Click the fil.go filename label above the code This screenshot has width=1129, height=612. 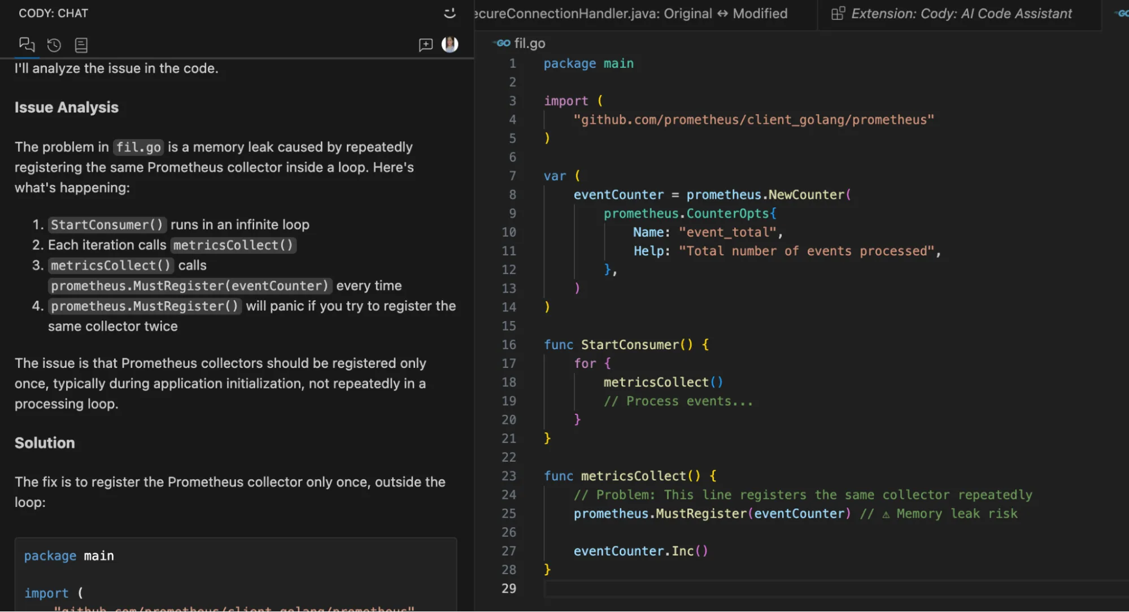529,43
